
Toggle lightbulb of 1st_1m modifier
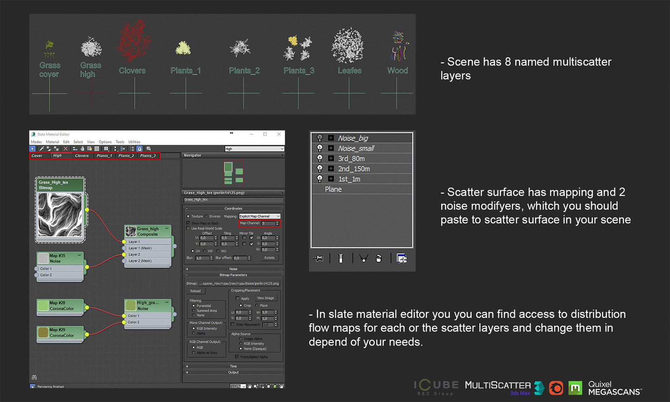point(320,179)
